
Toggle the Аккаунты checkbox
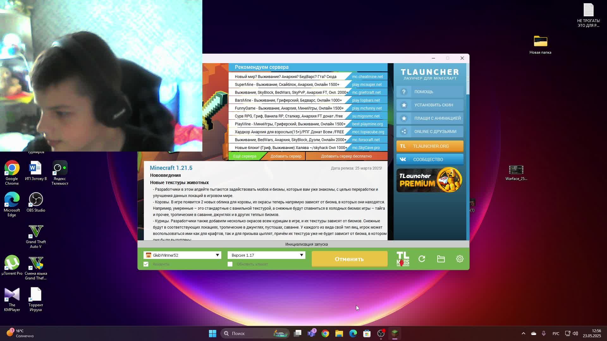(x=146, y=264)
